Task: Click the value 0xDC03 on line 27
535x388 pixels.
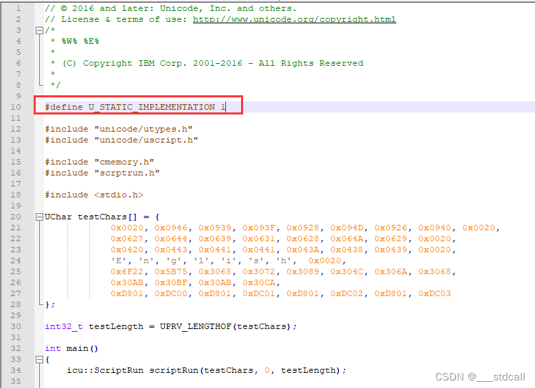Action: (x=435, y=293)
